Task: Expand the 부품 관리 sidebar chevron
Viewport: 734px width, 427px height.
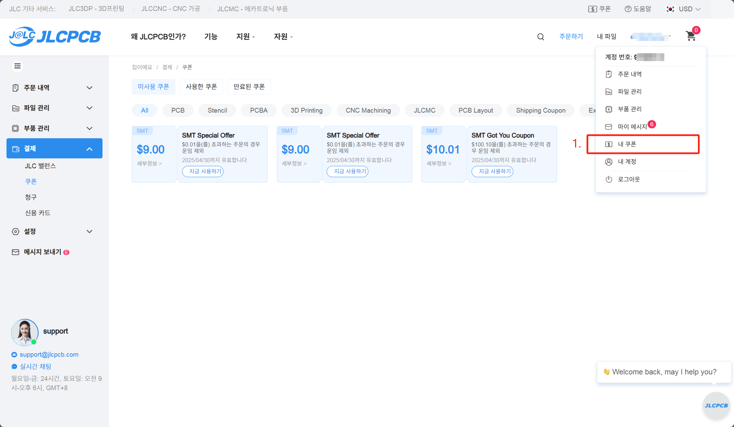Action: [90, 129]
